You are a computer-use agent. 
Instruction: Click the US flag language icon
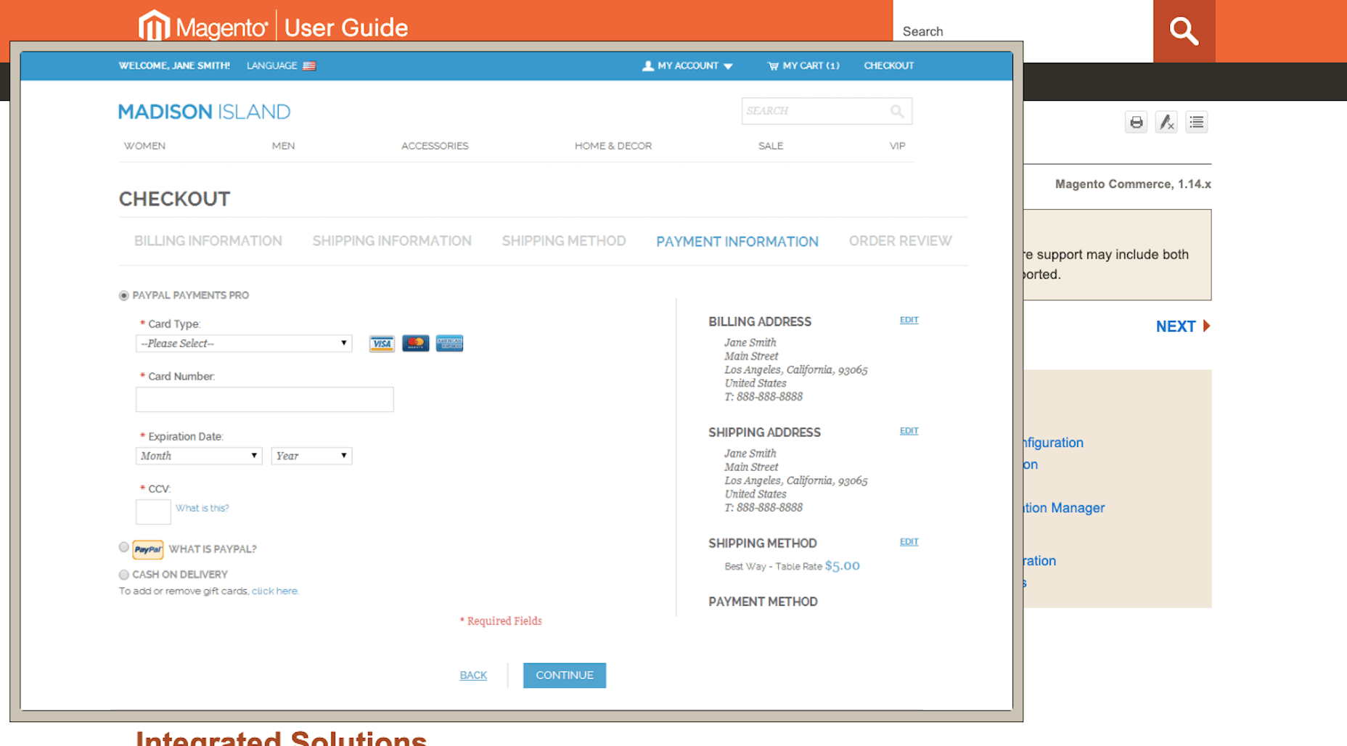click(309, 65)
